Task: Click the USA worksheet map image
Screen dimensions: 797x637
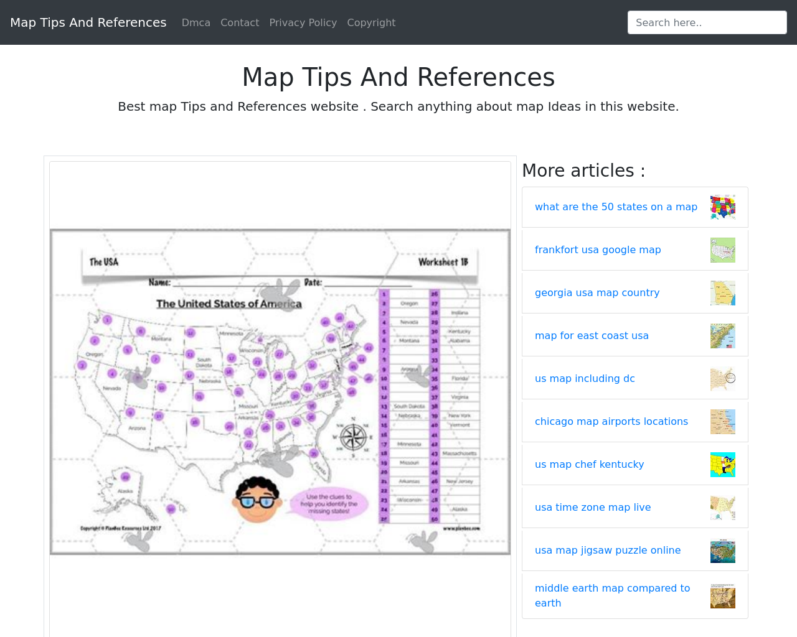Action: pos(280,392)
